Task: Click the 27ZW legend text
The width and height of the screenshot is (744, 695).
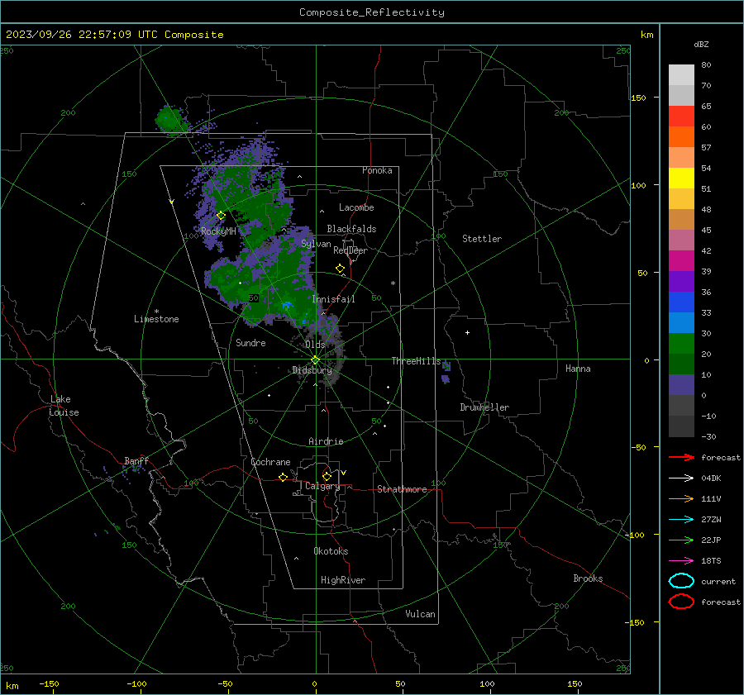Action: 711,520
